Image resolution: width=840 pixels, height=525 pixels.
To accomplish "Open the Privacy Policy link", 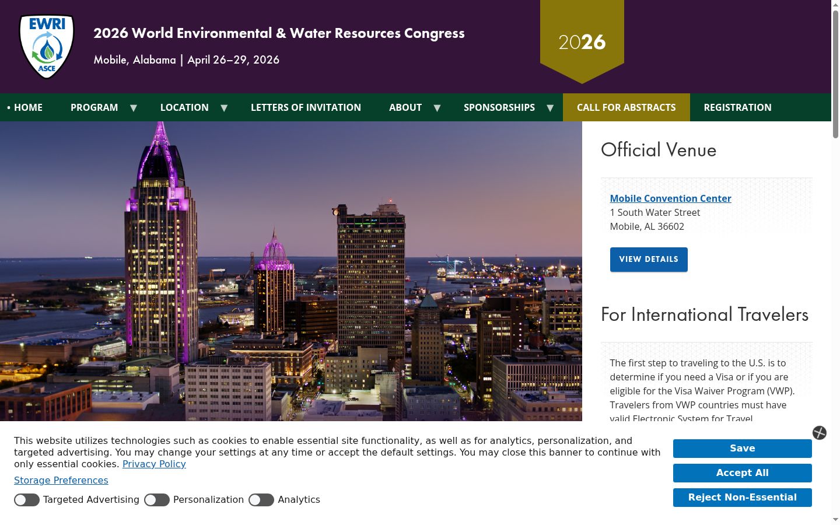I will click(x=154, y=464).
